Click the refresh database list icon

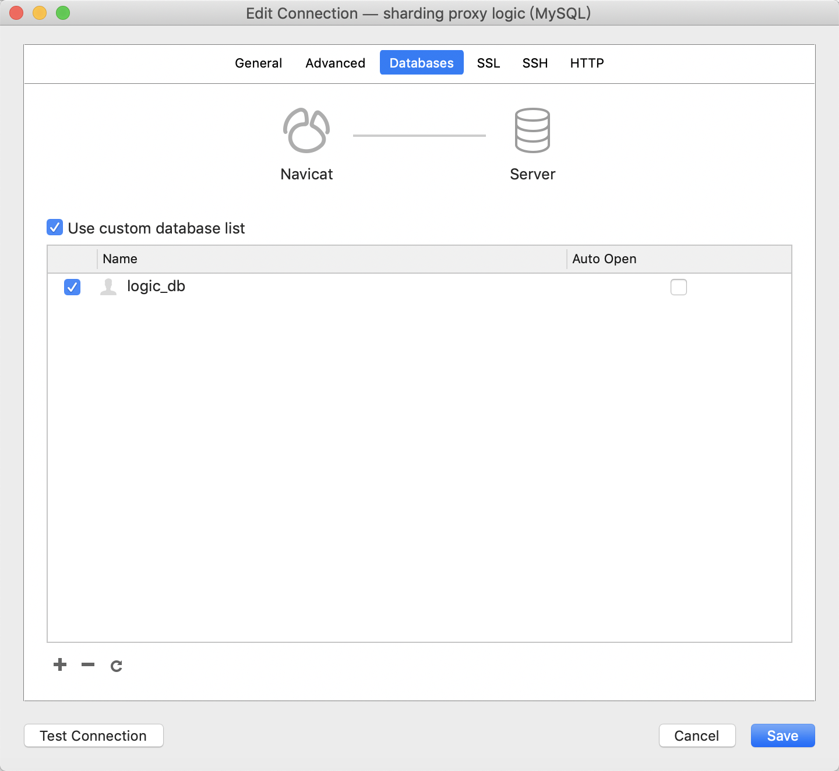point(116,665)
